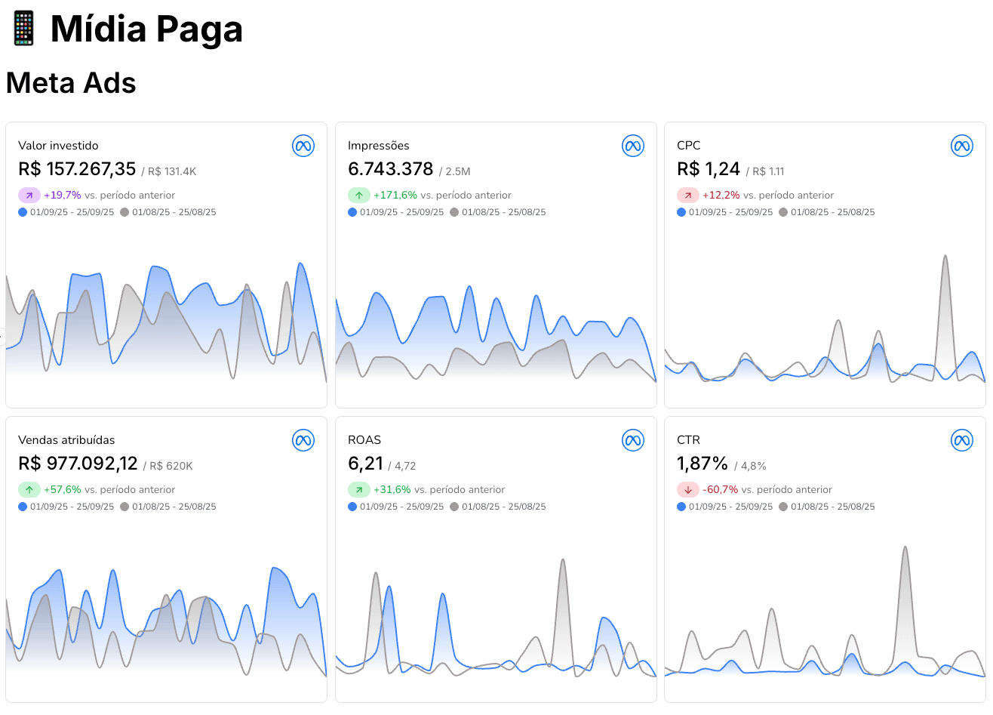993x715 pixels.
Task: Click the purple trend arrow badge on Valor investido
Action: coord(29,195)
